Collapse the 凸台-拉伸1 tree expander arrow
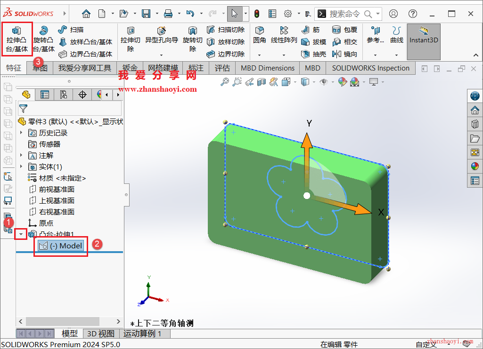 (x=21, y=233)
